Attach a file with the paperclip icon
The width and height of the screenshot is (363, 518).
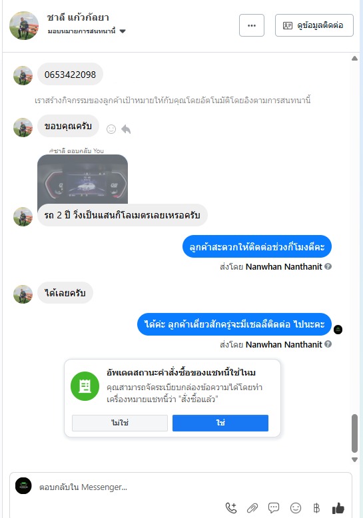252,508
